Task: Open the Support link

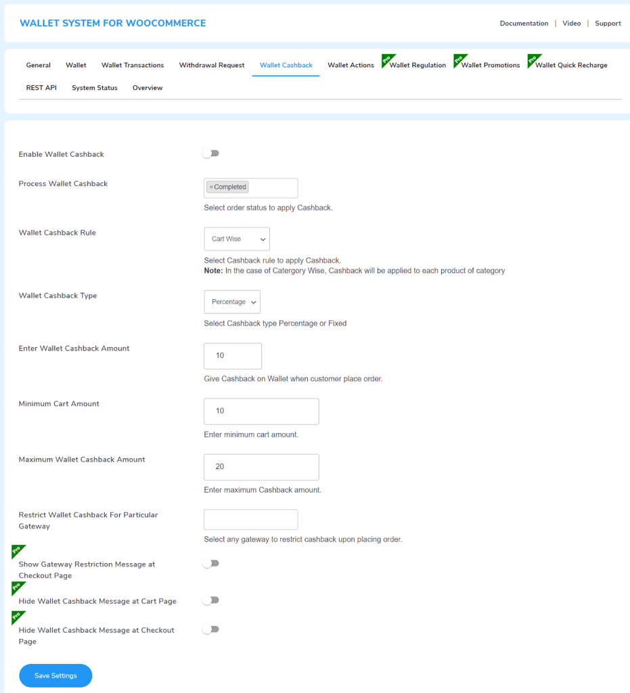Action: (608, 24)
